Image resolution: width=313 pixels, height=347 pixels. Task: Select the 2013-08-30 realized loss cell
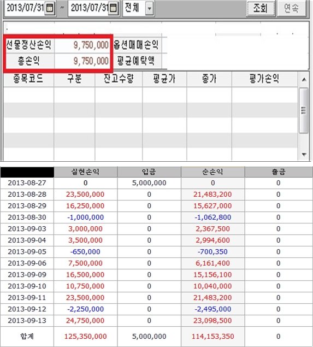[85, 217]
